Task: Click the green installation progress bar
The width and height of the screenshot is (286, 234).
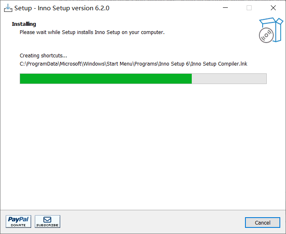Action: [x=143, y=79]
